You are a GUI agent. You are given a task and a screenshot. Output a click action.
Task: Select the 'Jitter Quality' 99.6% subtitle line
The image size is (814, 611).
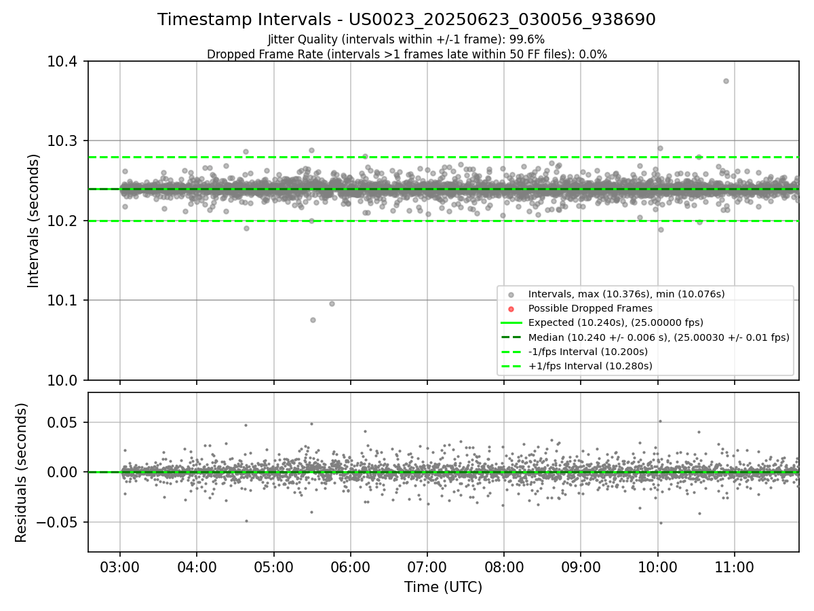point(406,39)
